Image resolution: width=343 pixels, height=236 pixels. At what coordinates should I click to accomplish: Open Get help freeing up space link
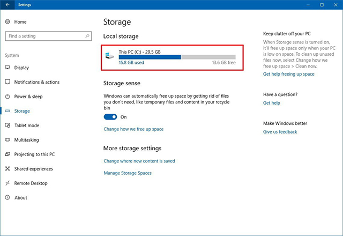[x=288, y=74]
